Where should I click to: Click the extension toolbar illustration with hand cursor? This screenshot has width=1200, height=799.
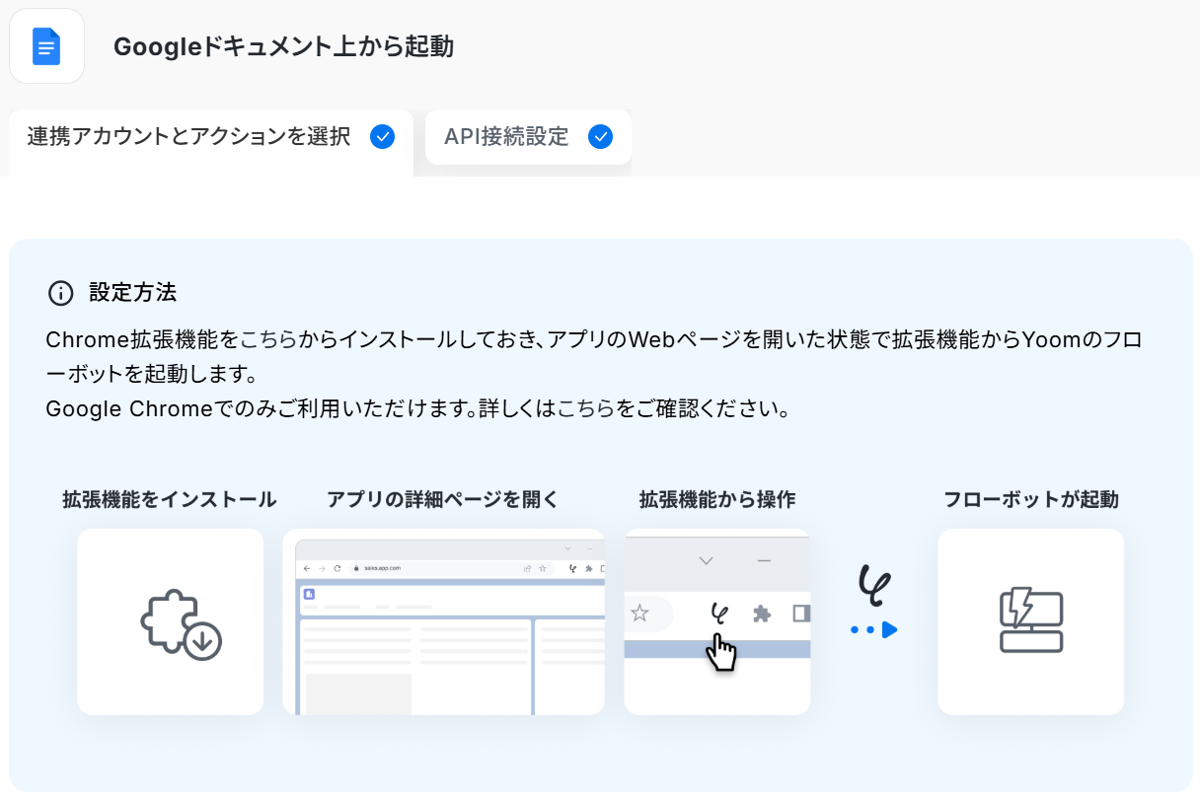tap(717, 621)
